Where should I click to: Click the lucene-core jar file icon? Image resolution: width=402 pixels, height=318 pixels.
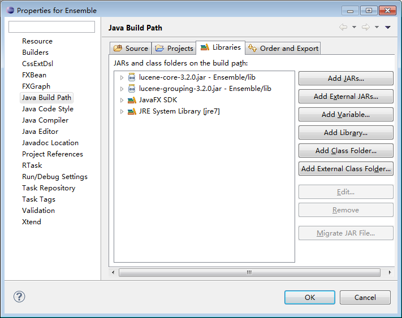[x=132, y=77]
